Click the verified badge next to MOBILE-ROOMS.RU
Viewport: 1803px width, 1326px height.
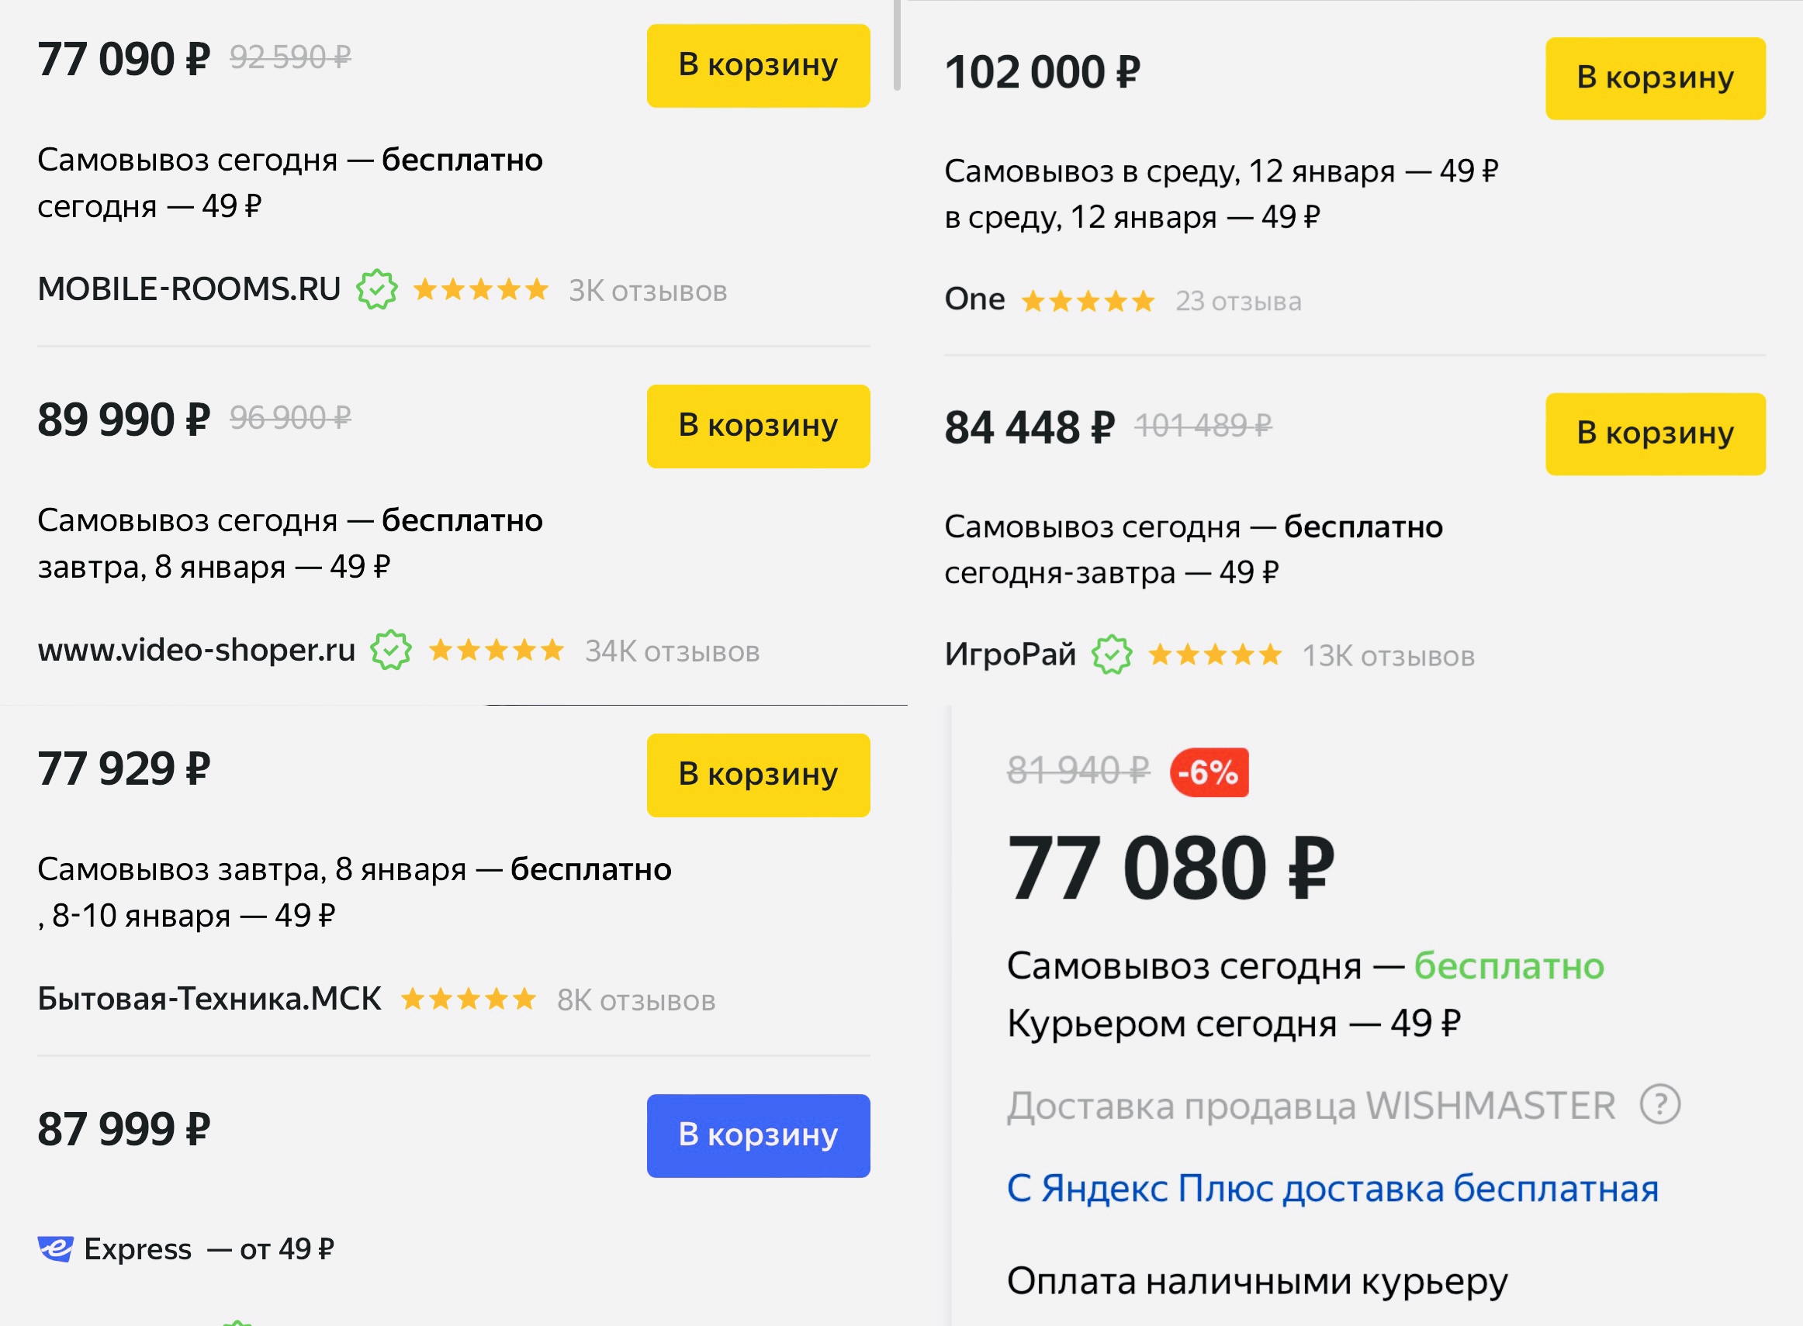(x=377, y=290)
